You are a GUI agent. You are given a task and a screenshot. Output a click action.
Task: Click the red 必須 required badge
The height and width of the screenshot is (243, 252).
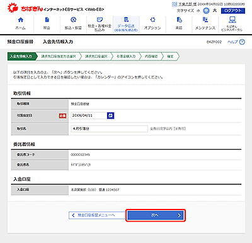pyautogui.click(x=62, y=116)
